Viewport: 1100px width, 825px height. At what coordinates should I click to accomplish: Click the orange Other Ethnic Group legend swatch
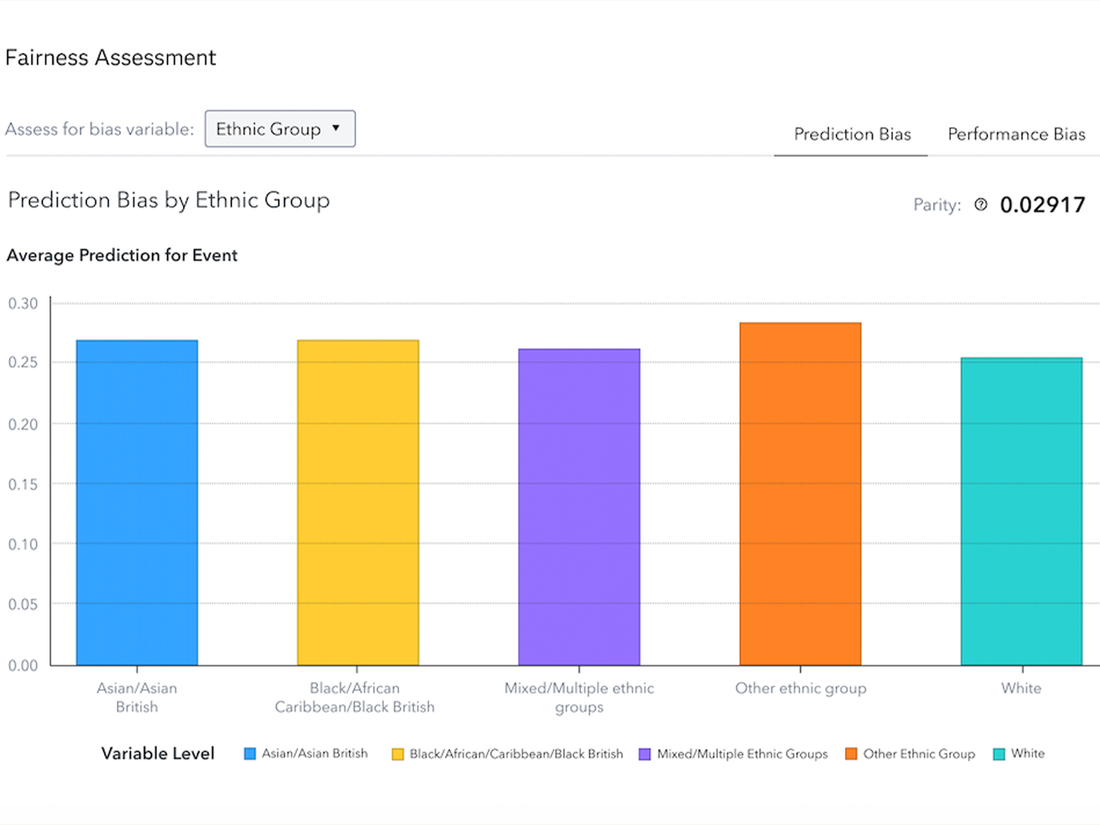tap(851, 754)
